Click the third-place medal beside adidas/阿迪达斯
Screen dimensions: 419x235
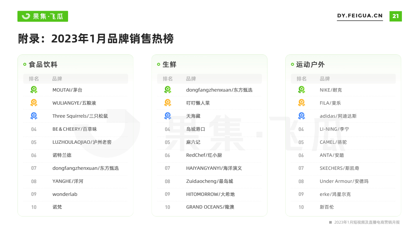pyautogui.click(x=301, y=116)
